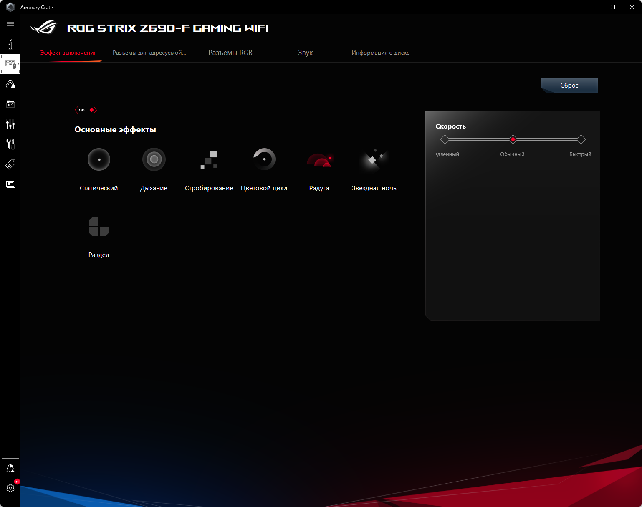Open the Разъемы для адресуемой tab

[149, 53]
